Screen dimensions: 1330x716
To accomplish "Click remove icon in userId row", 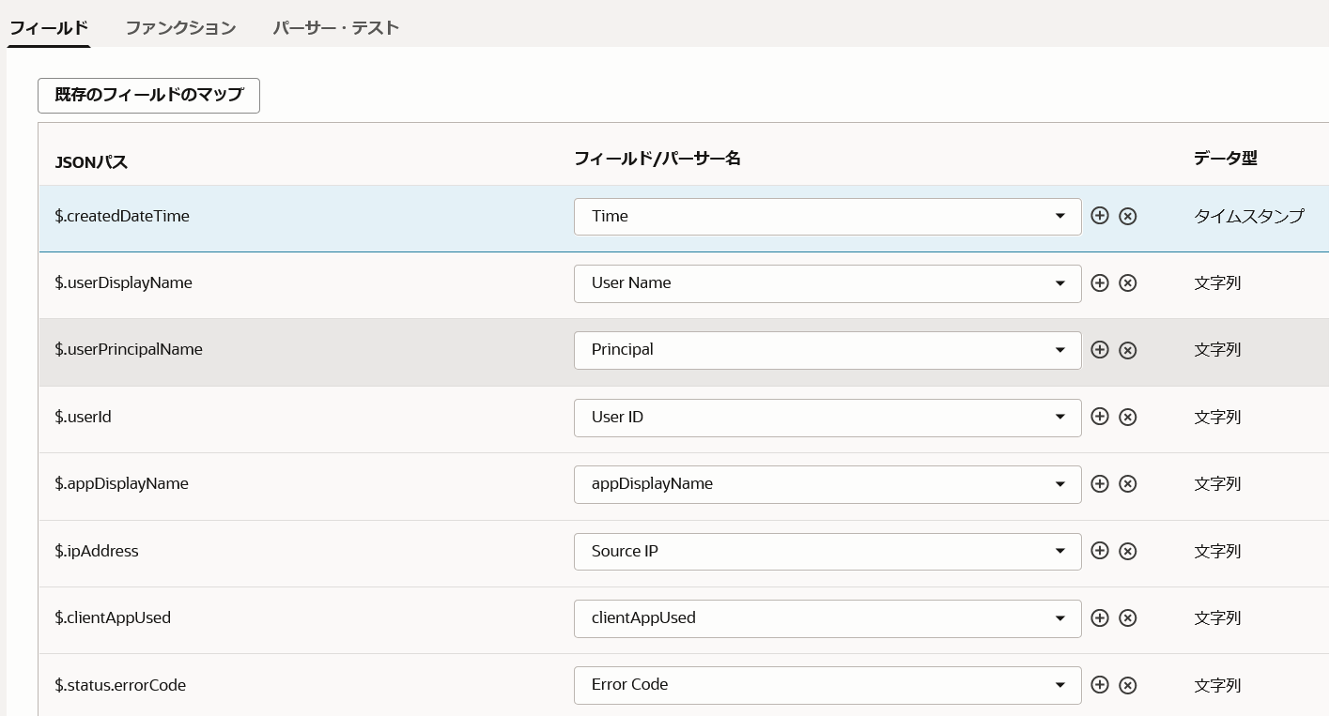I will coord(1128,417).
